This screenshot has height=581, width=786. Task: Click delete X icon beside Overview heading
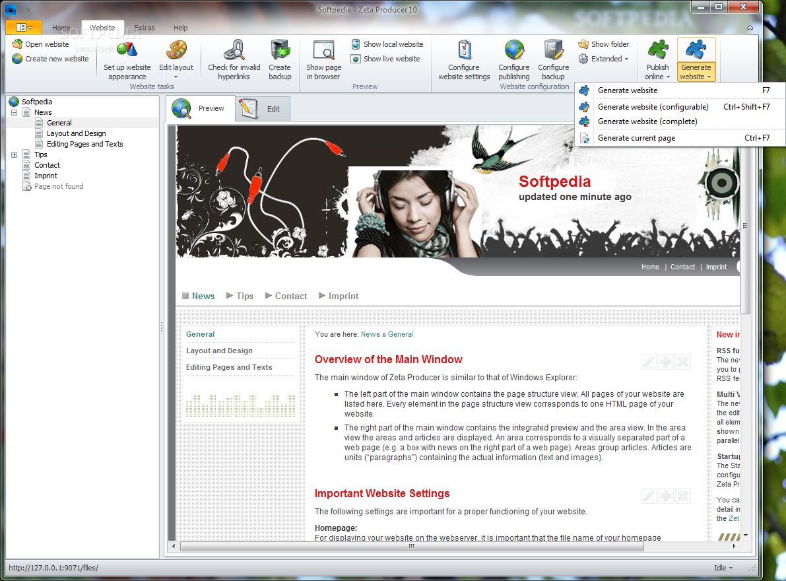click(x=683, y=361)
